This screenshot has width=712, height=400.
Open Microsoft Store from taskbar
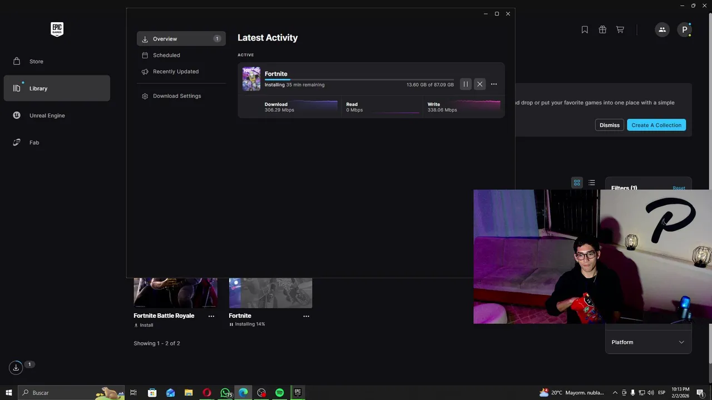(x=152, y=393)
